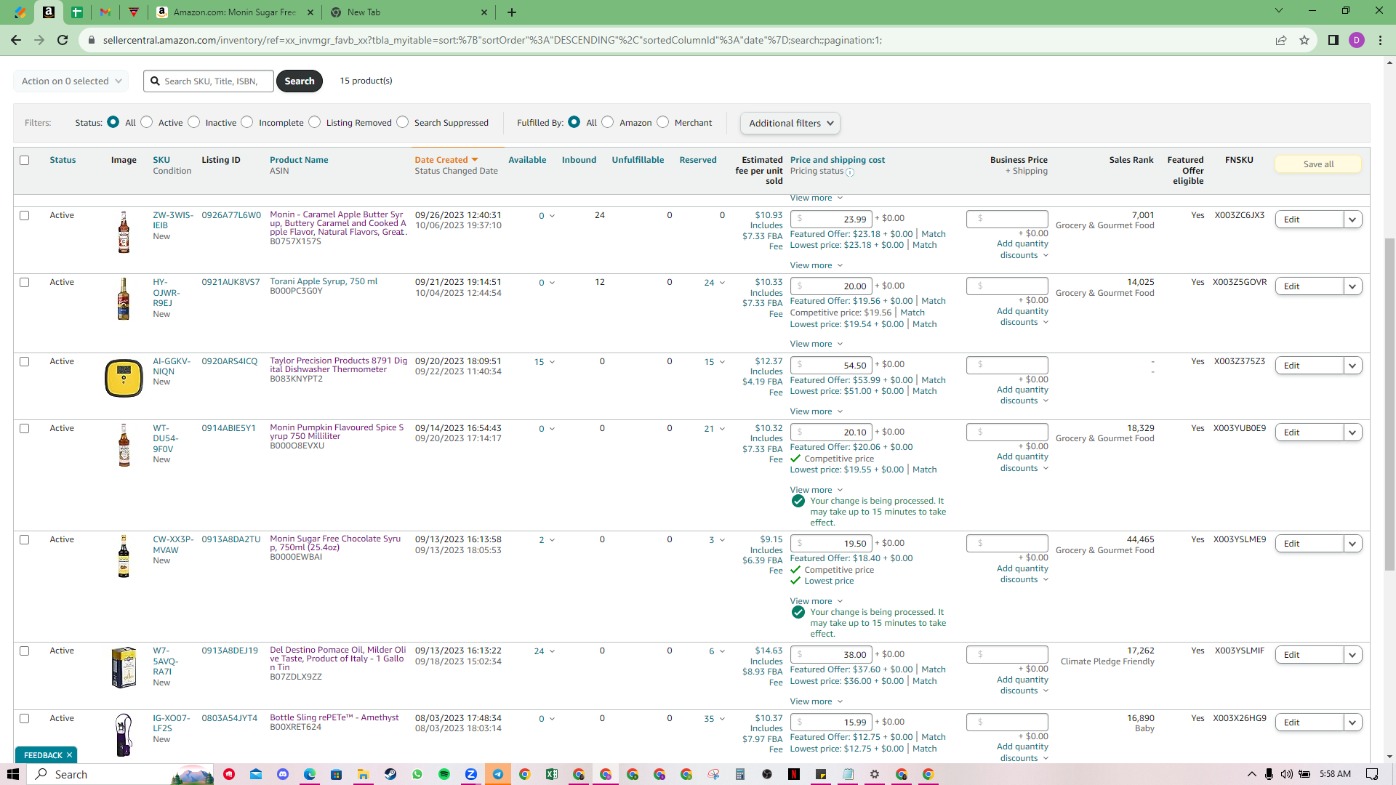Click the Save all button
1396x785 pixels.
[1318, 164]
